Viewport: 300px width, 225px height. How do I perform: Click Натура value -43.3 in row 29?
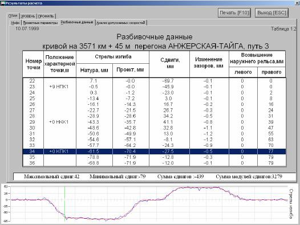(94, 122)
